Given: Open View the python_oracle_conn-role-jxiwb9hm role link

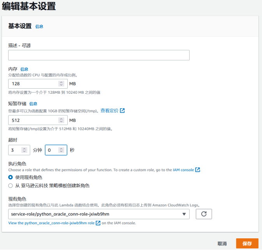Looking at the screenshot, I should tap(51, 223).
